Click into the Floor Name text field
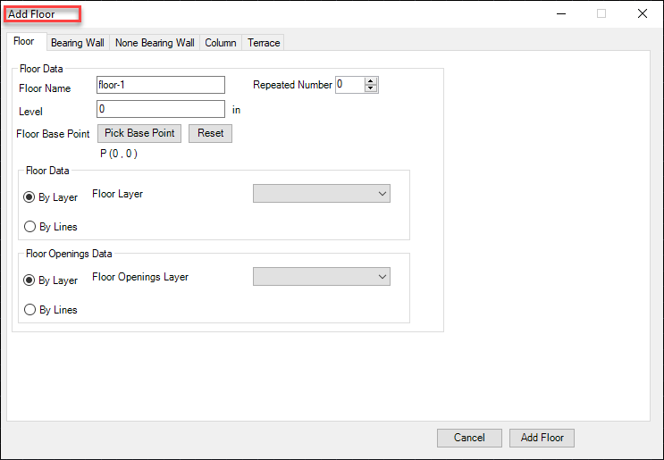The image size is (664, 460). pos(161,85)
